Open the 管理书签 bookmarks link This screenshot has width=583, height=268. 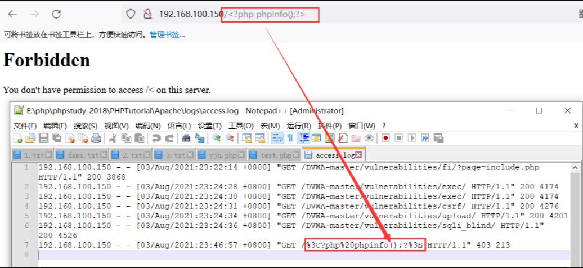point(167,35)
